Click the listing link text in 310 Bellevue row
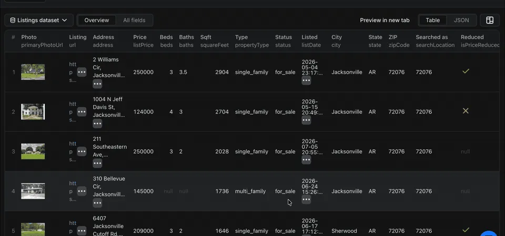 (73, 191)
